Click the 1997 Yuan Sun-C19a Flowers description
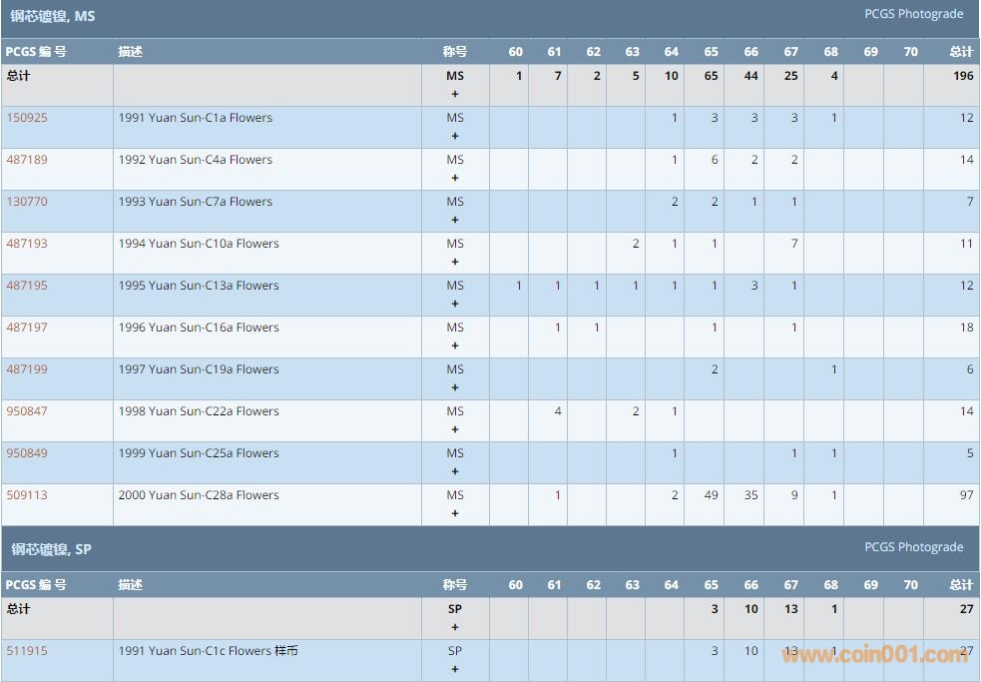Image resolution: width=981 pixels, height=682 pixels. [x=199, y=369]
